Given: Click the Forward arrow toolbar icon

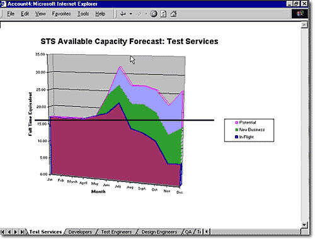Looking at the screenshot, I should [x=139, y=14].
